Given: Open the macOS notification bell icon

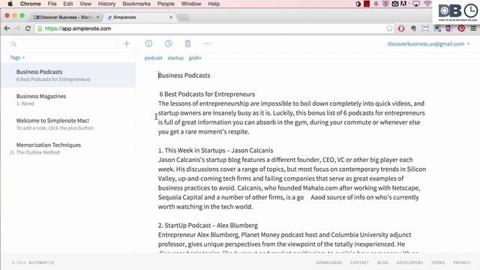Looking at the screenshot, I should coord(376,4).
